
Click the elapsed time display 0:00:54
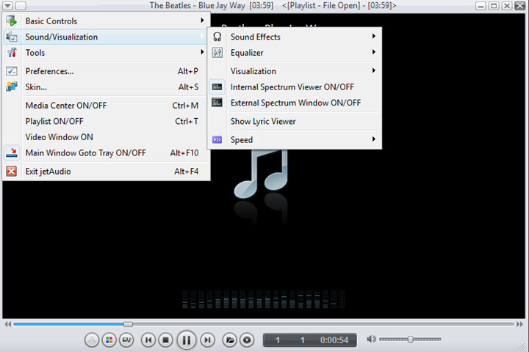click(x=334, y=340)
